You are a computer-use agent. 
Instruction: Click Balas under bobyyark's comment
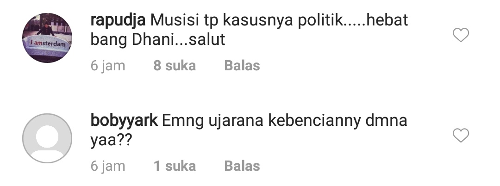[x=242, y=166]
